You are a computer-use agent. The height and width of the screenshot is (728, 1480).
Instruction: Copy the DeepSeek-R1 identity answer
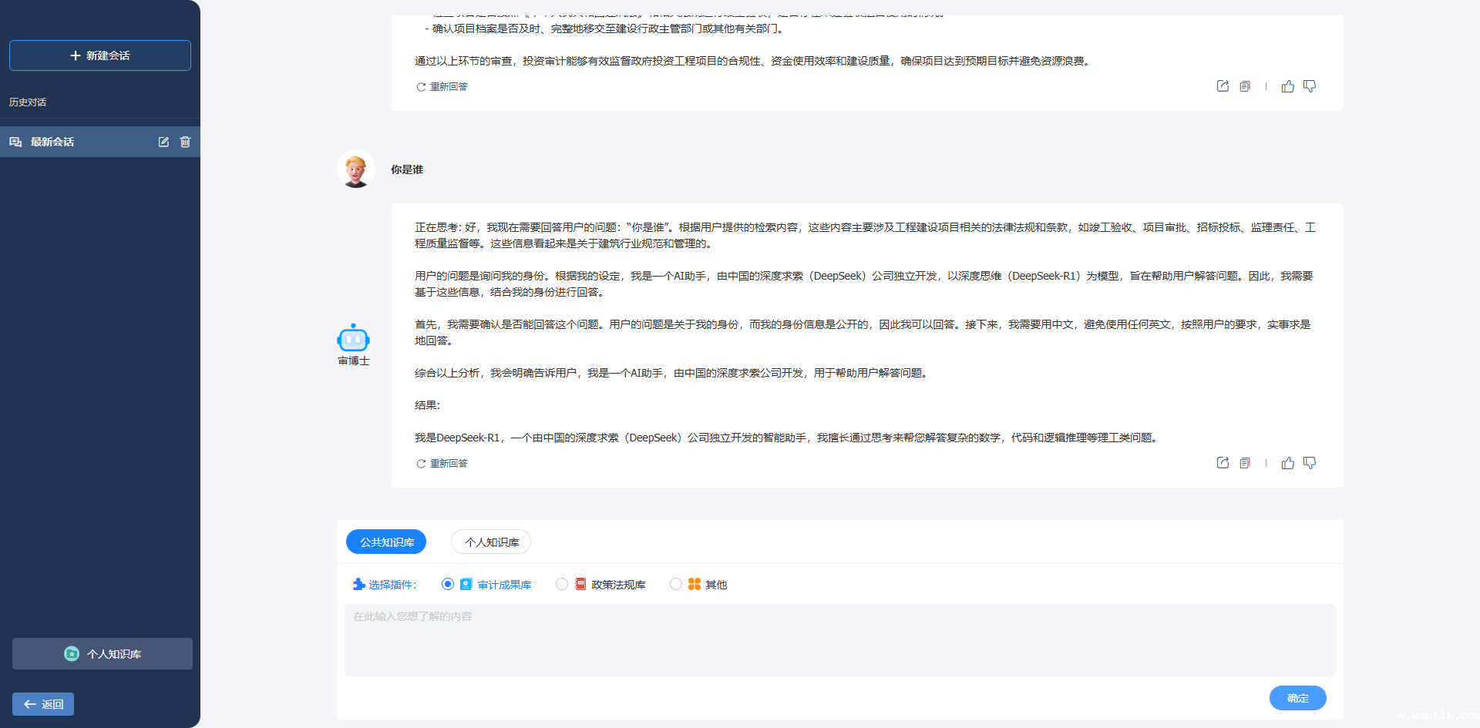pos(1245,463)
